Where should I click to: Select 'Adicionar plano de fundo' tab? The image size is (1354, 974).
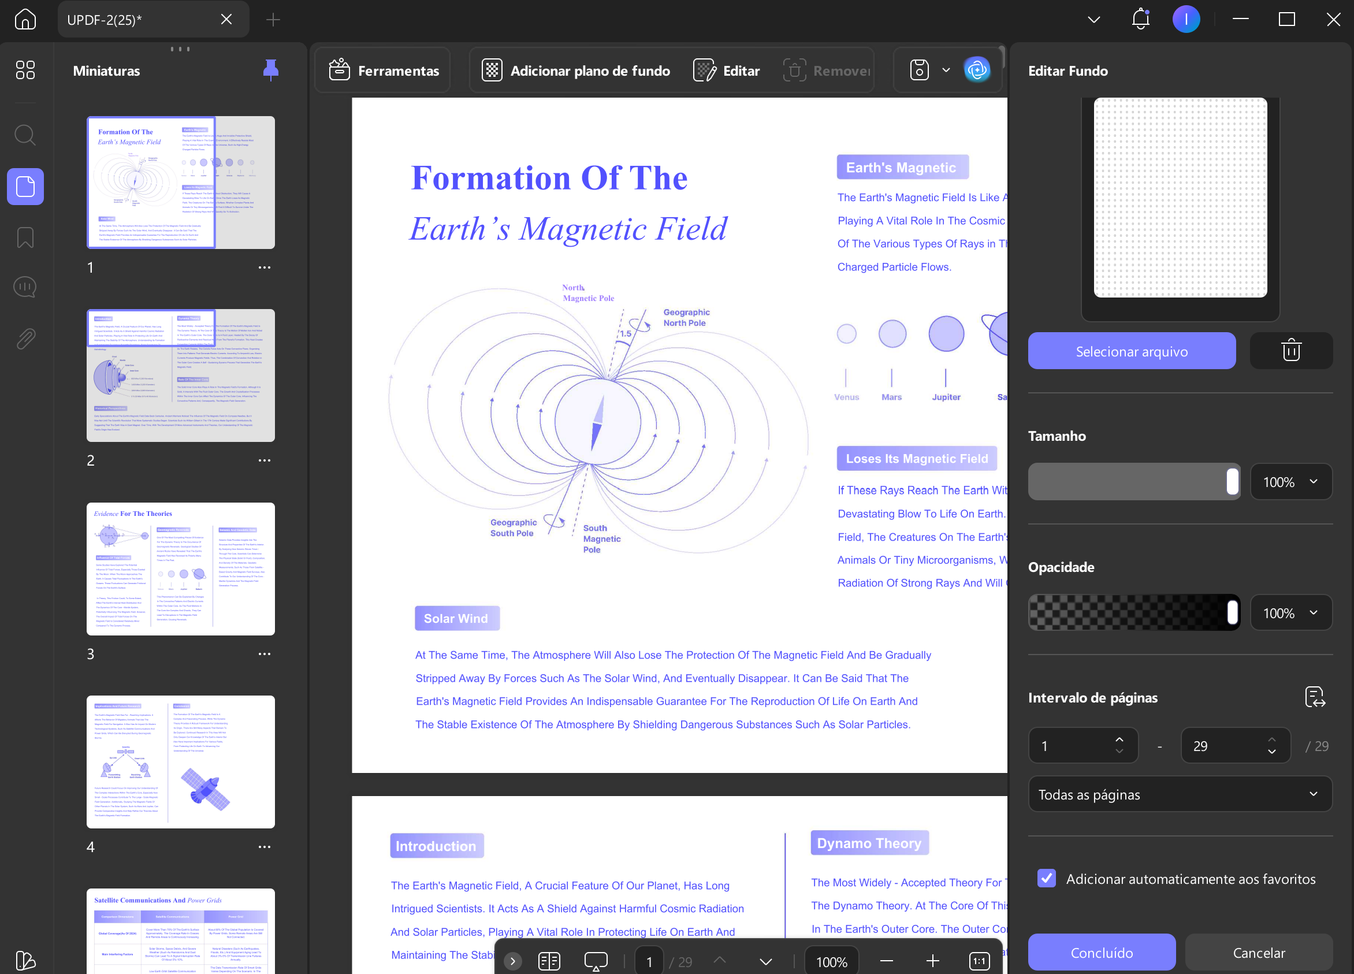point(576,70)
